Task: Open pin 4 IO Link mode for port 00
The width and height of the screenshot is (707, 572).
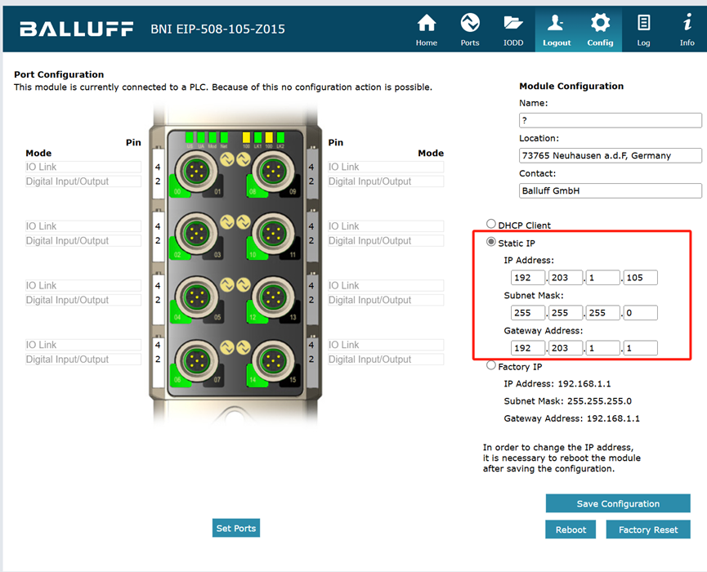Action: coord(83,167)
